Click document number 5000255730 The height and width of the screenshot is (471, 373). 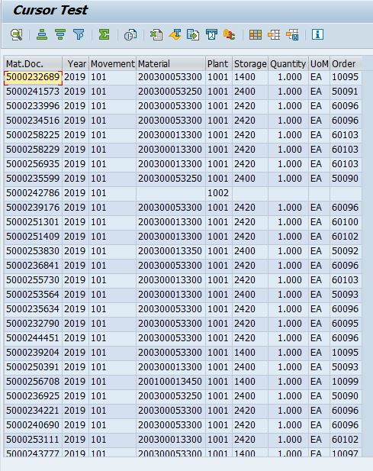33,280
